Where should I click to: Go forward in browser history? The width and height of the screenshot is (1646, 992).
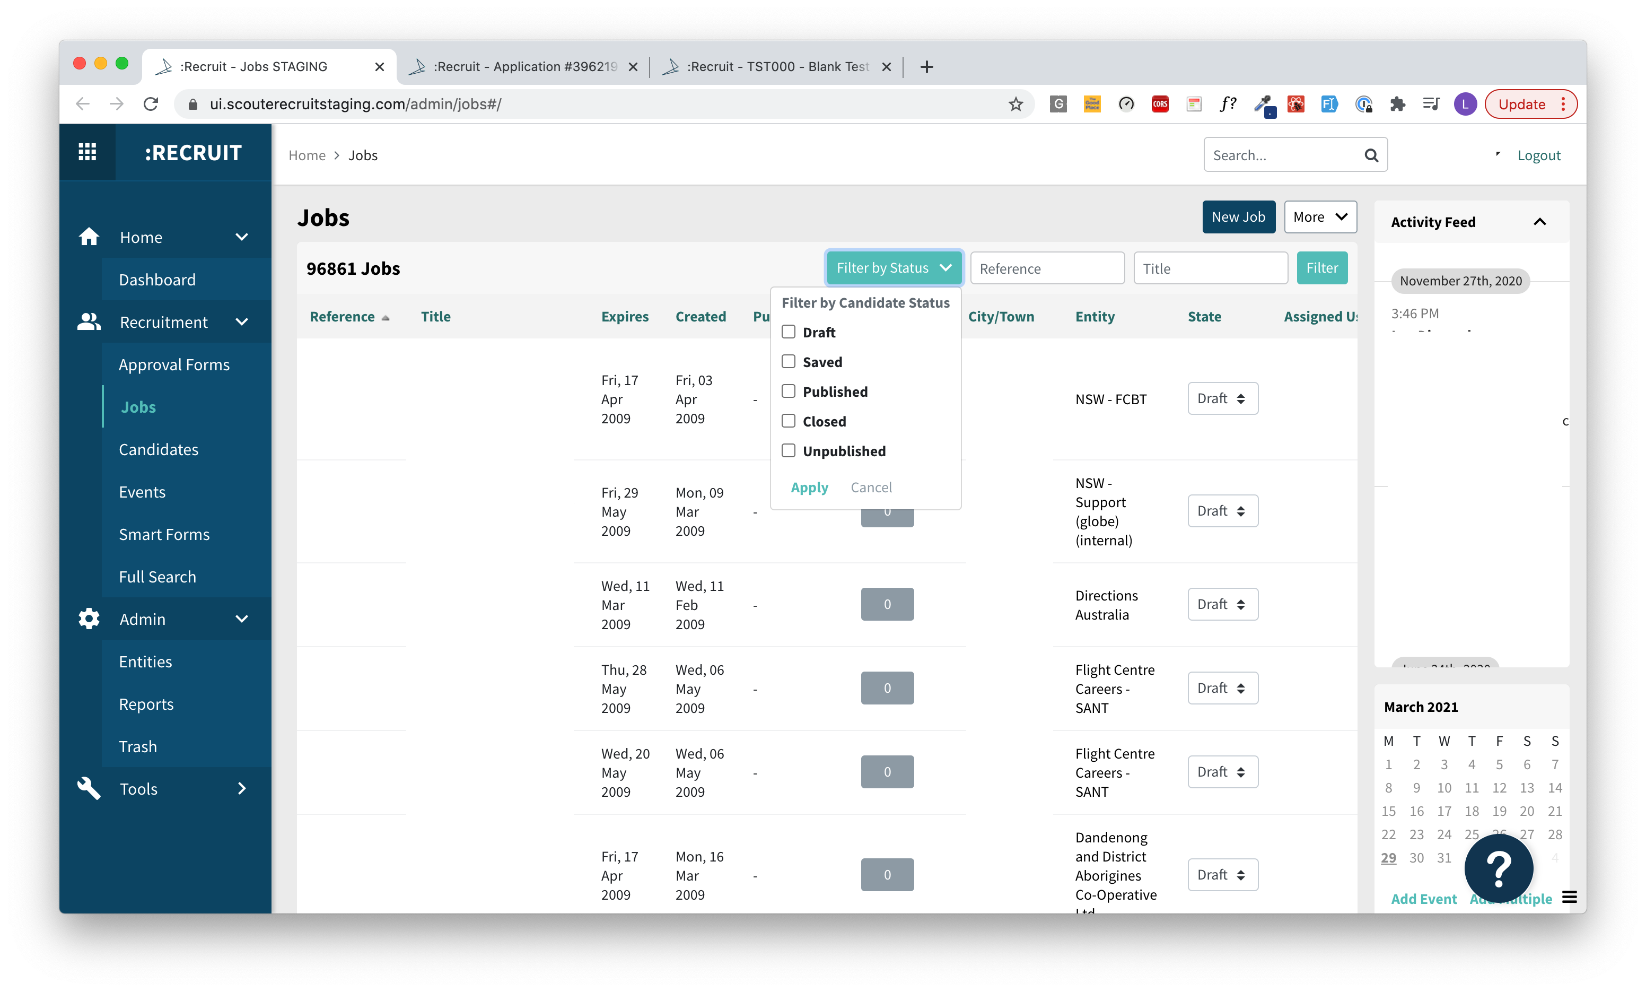click(117, 105)
